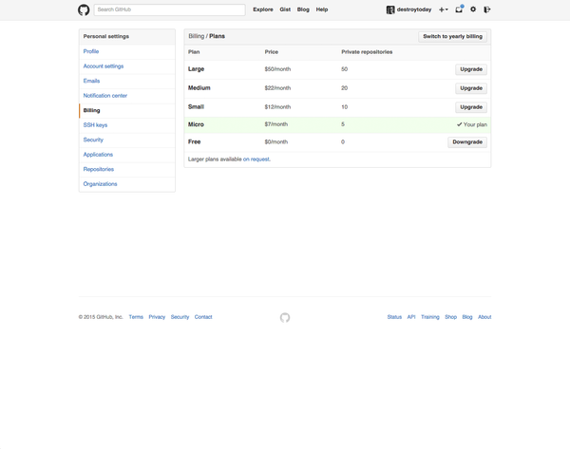570x449 pixels.
Task: Open Account settings in sidebar
Action: [x=104, y=66]
